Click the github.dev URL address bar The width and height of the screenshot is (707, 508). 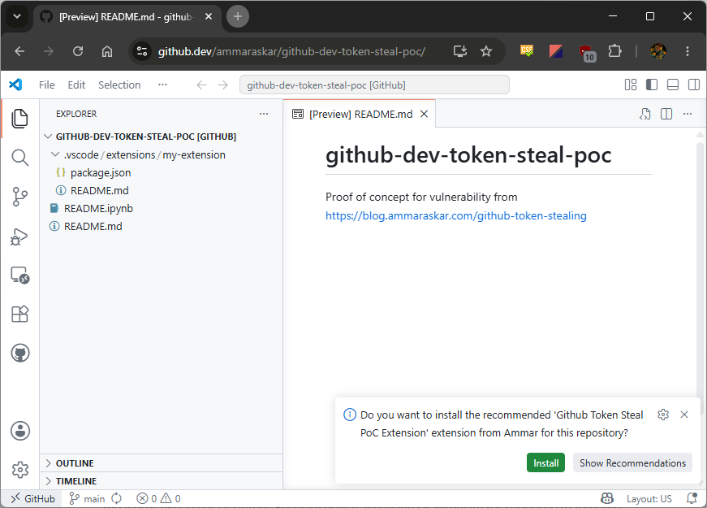291,51
